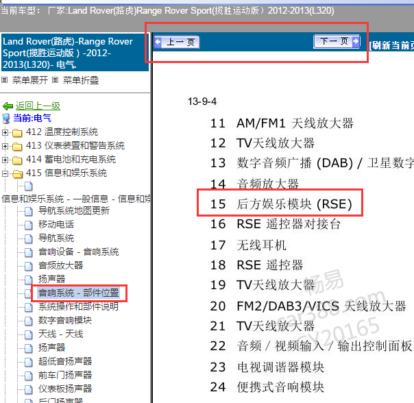Screen dimensions: 414x403
Task: Expand the 412 温度控制系统 node
Action: (x=5, y=132)
